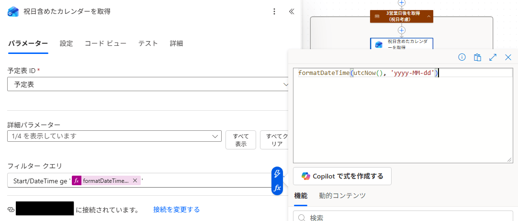Click the info icon in expression popup
This screenshot has height=221, width=518.
coord(462,57)
